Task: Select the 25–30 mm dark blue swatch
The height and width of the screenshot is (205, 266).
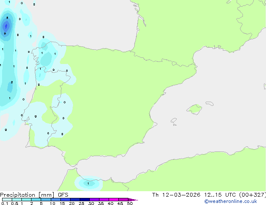Action: pyautogui.click(x=85, y=200)
